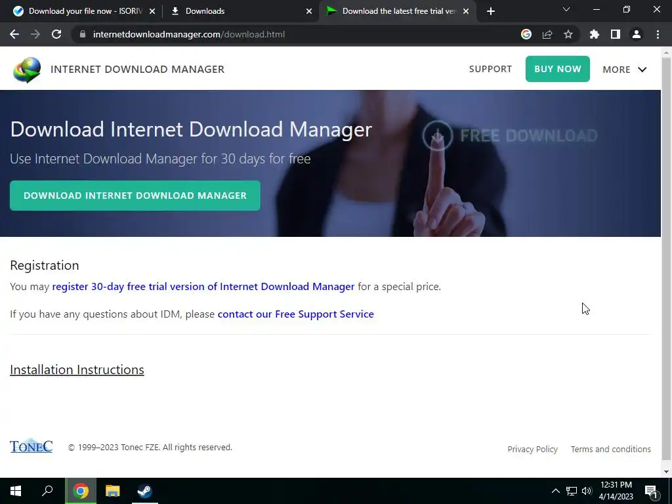Toggle the Chrome side panel
This screenshot has height=504, width=672.
point(616,34)
